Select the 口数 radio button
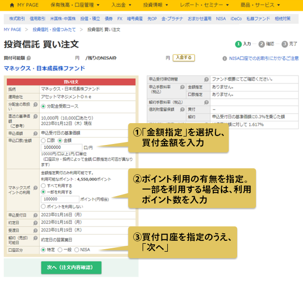 (x=44, y=141)
